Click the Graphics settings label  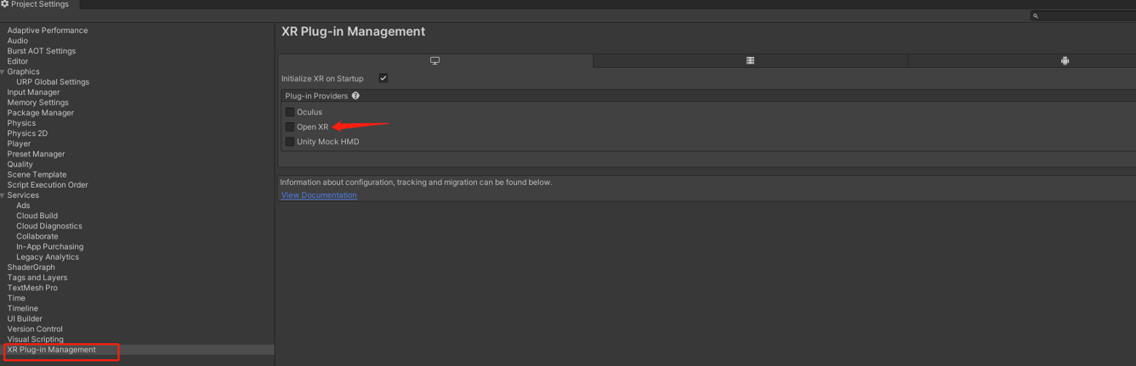coord(23,72)
